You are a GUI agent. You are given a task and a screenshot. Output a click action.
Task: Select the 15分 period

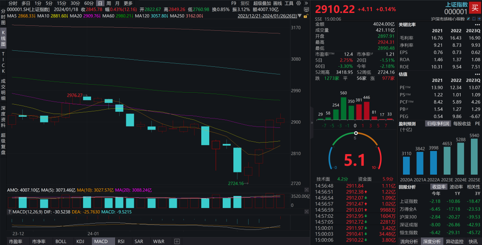[62, 3]
